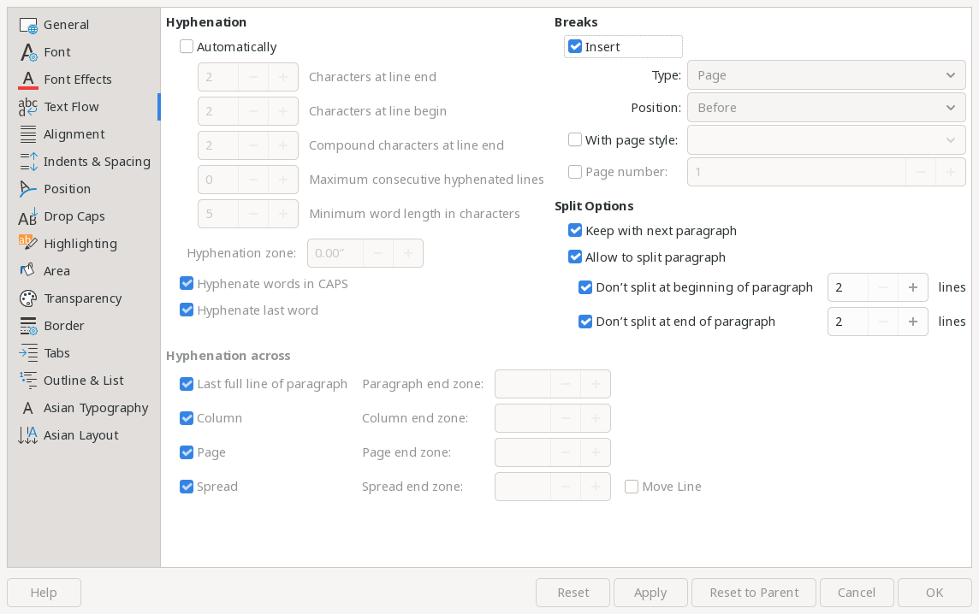Viewport: 979px width, 614px height.
Task: Click the end-of-paragraph lines input field
Action: pos(848,322)
